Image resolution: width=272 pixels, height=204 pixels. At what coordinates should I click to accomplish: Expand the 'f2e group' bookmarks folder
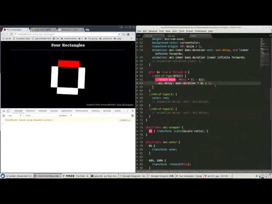tap(91, 39)
